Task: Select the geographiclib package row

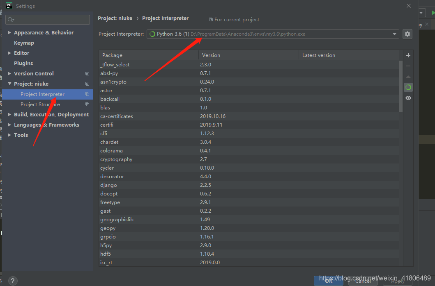Action: tap(249, 219)
